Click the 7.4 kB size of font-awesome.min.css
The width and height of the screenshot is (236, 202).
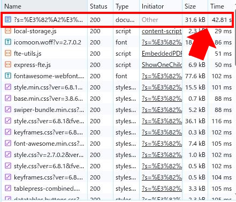pos(197,144)
